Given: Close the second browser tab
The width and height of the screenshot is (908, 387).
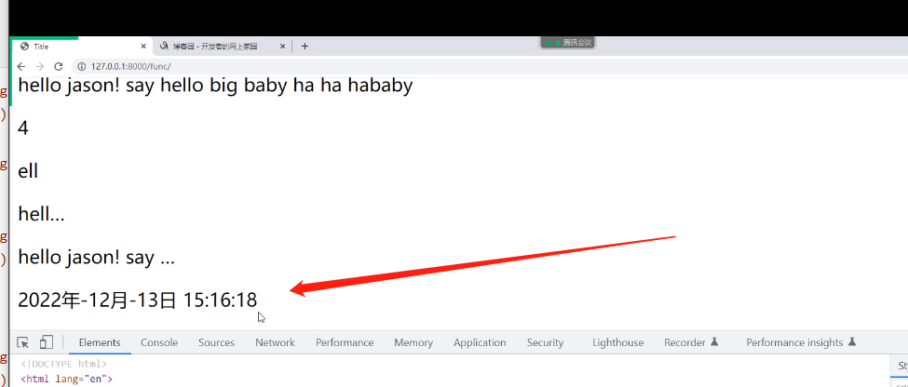Looking at the screenshot, I should (x=282, y=47).
